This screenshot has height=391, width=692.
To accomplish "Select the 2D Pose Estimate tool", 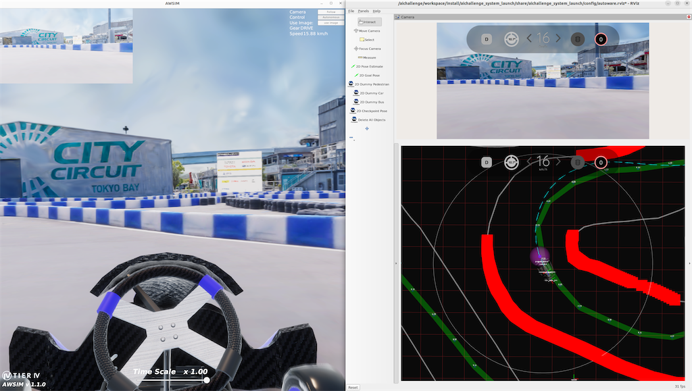I will (367, 67).
